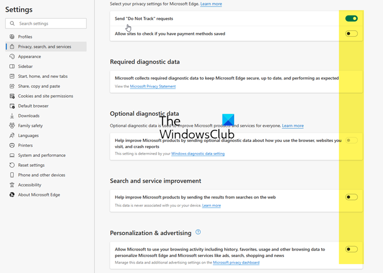This screenshot has height=273, width=383.
Task: Turn off Send Do Not Track requests
Action: pos(351,18)
